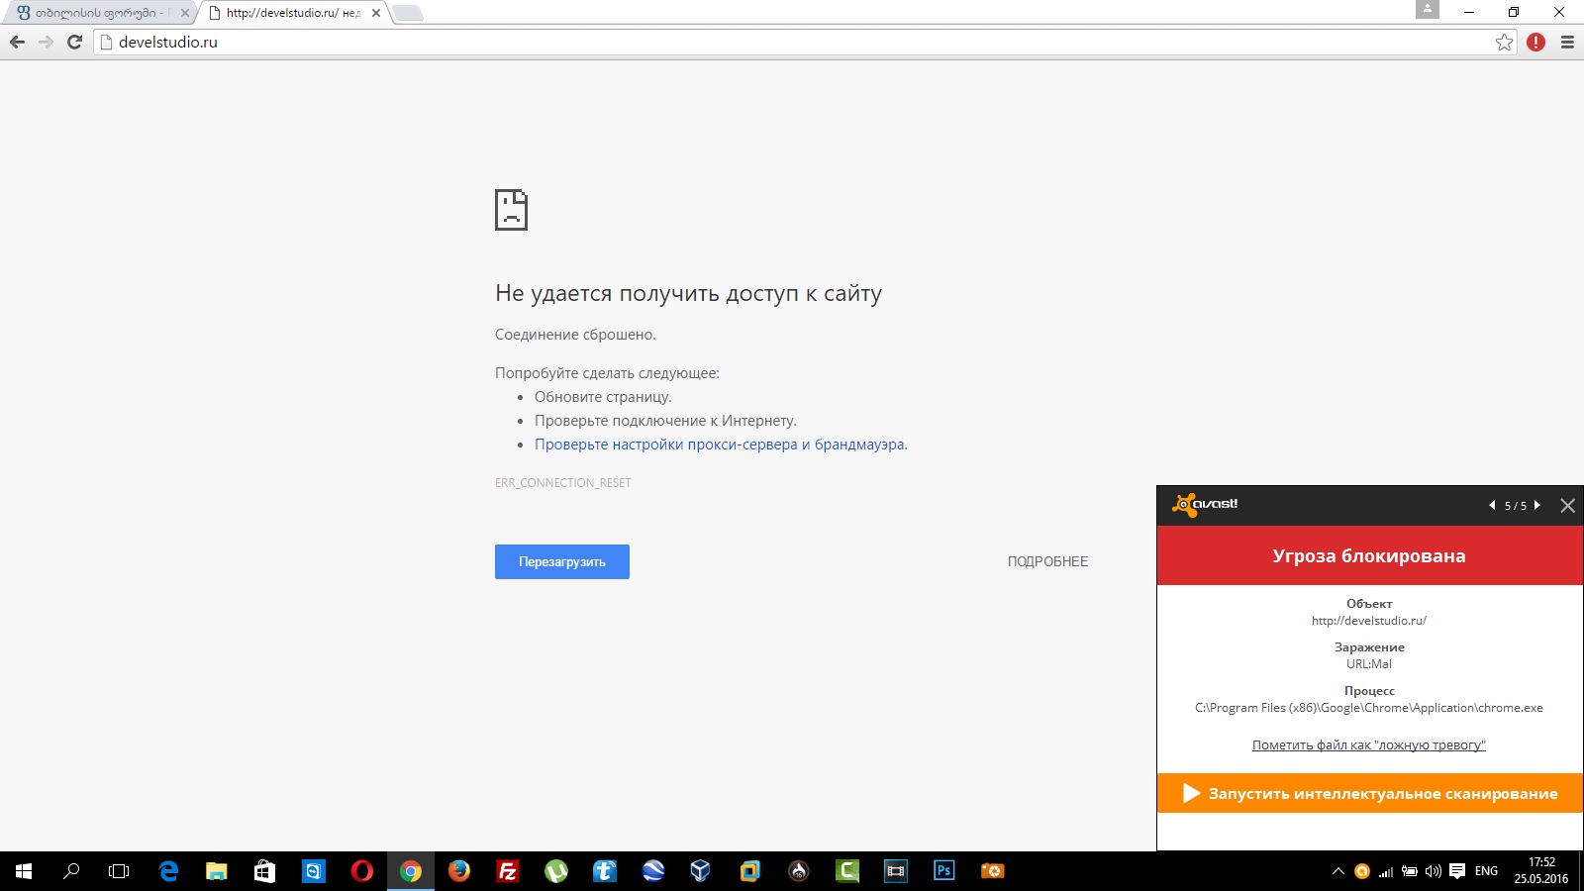Open the orange camera taskbar app
The width and height of the screenshot is (1584, 891).
coord(992,871)
